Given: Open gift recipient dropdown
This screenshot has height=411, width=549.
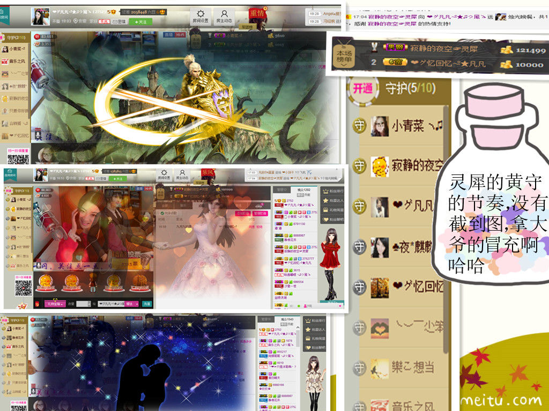Looking at the screenshot, I should pyautogui.click(x=110, y=304).
